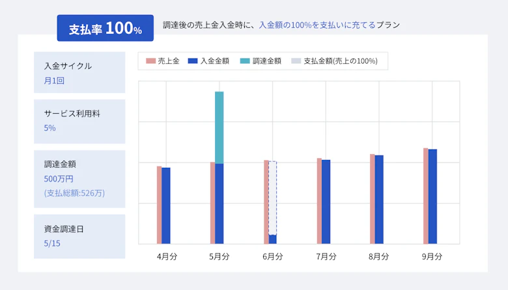Image resolution: width=508 pixels, height=290 pixels.
Task: Click the blue 入金金額 bar for 7月分
Action: coord(326,202)
